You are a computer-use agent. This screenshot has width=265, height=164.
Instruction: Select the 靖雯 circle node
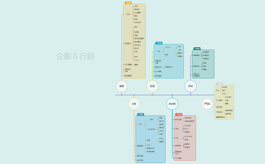(x=122, y=86)
